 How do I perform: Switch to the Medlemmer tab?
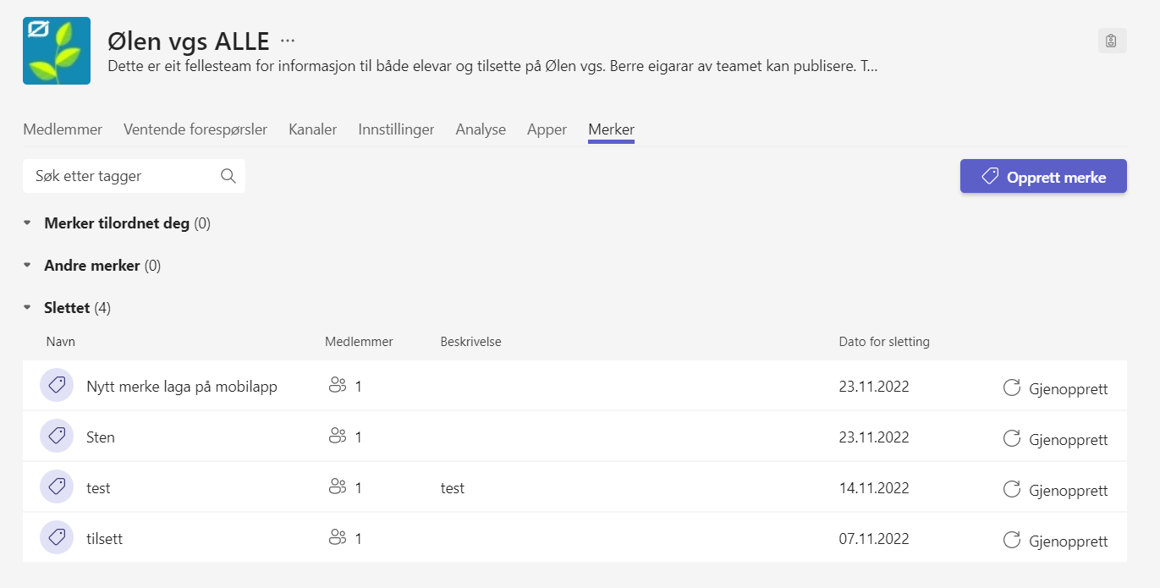[63, 129]
